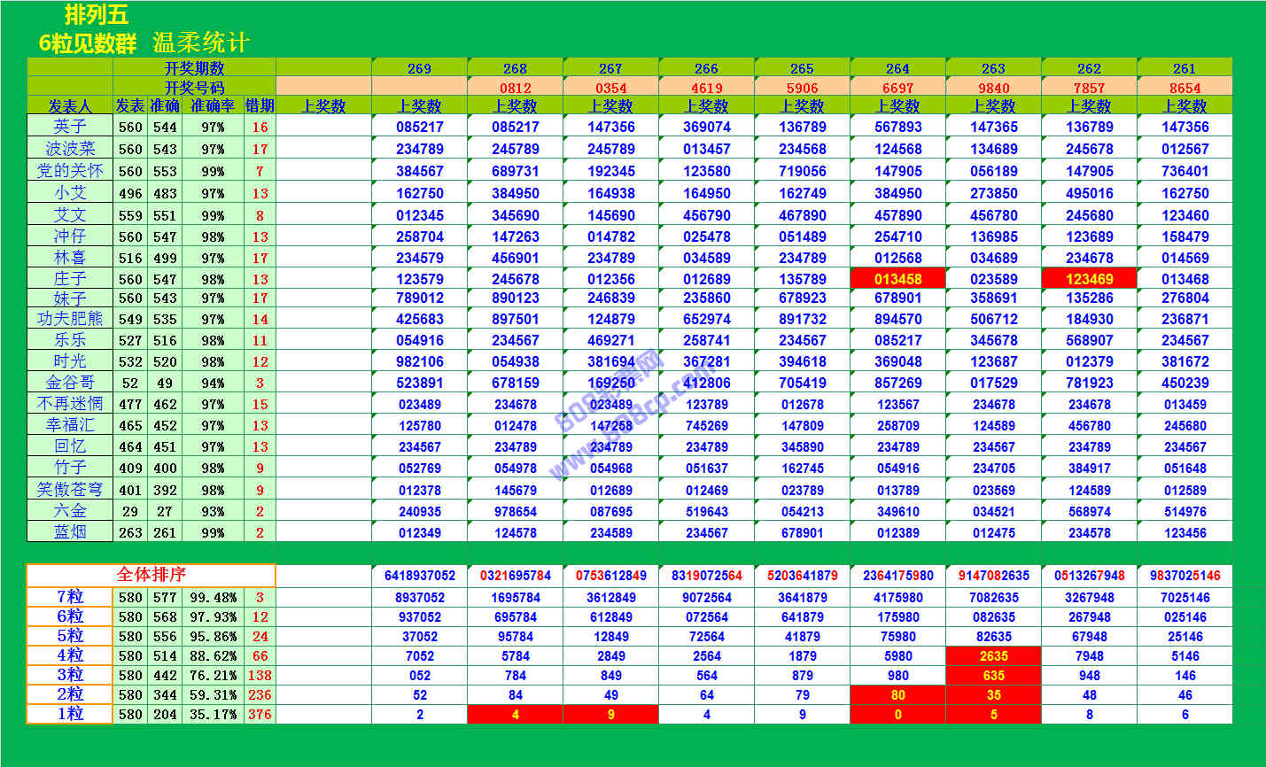Select the 1粒 row label
1266x767 pixels.
pos(70,714)
